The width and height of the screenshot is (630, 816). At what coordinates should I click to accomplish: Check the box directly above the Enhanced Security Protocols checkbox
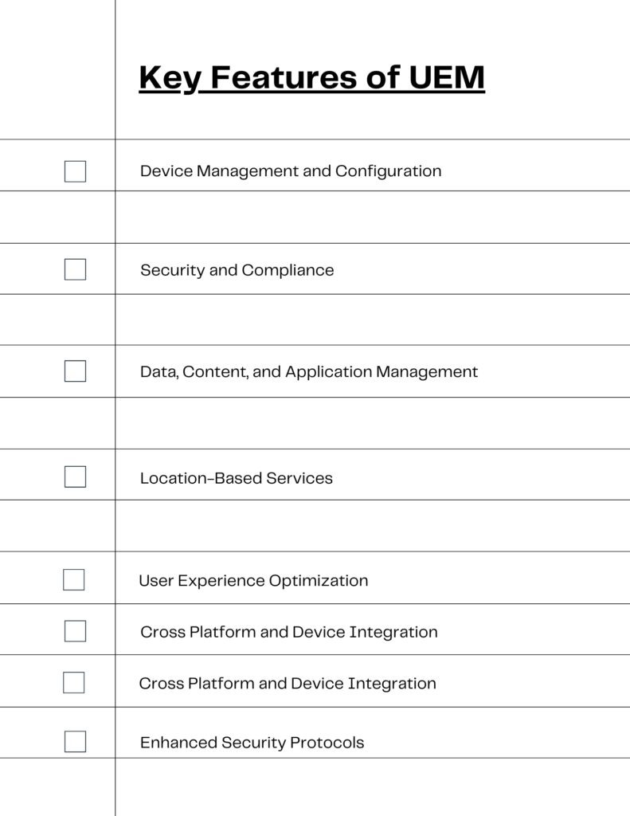(74, 682)
